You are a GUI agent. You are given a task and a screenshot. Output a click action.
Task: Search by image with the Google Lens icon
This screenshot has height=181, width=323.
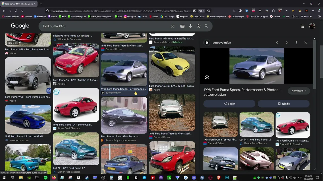pyautogui.click(x=199, y=26)
